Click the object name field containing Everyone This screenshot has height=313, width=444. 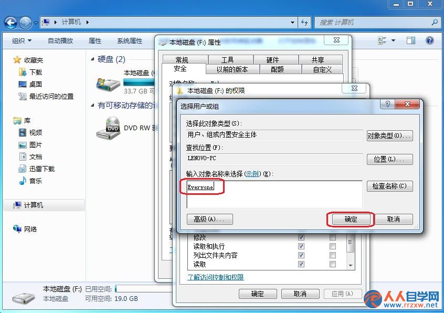[x=274, y=194]
